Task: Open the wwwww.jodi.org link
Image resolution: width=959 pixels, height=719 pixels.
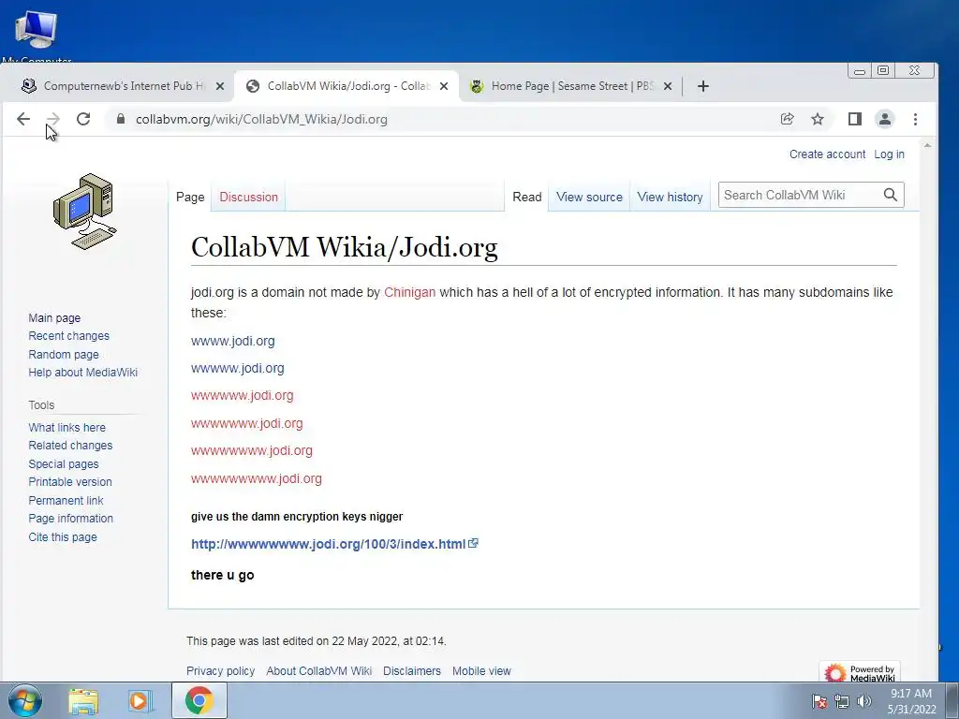Action: [x=237, y=368]
